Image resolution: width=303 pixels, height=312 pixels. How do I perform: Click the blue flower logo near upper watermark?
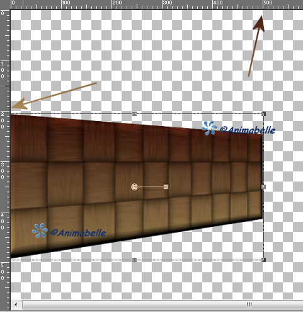[x=209, y=128]
